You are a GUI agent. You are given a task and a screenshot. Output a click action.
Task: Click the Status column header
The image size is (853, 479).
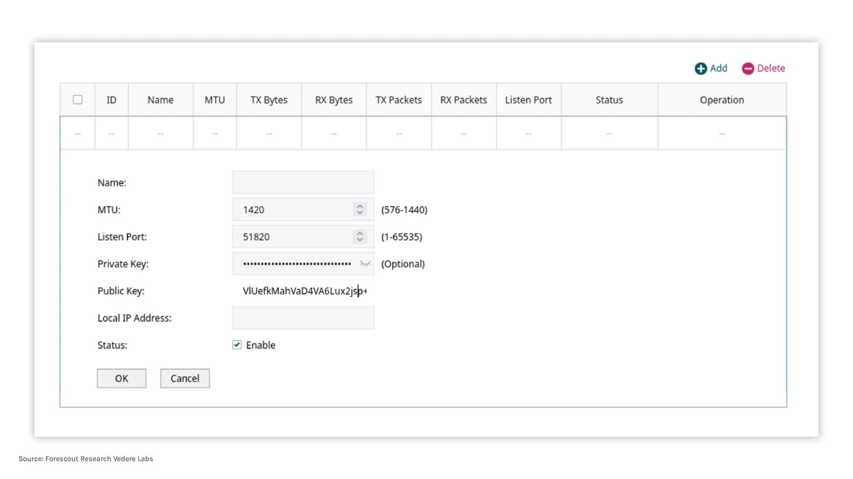[609, 100]
